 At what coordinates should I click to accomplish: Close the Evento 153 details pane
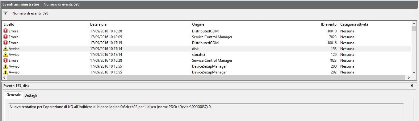point(412,86)
